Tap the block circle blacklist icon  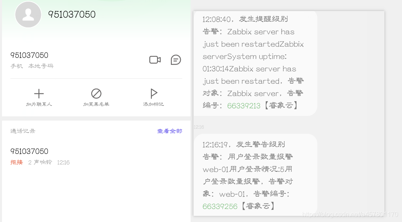96,93
